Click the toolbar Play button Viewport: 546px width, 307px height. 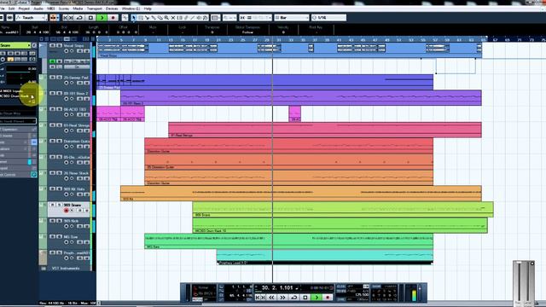pos(102,17)
